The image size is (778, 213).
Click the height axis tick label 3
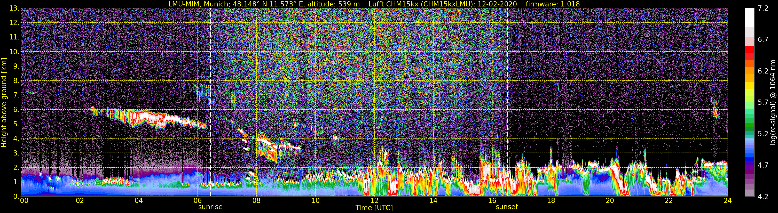(16, 153)
